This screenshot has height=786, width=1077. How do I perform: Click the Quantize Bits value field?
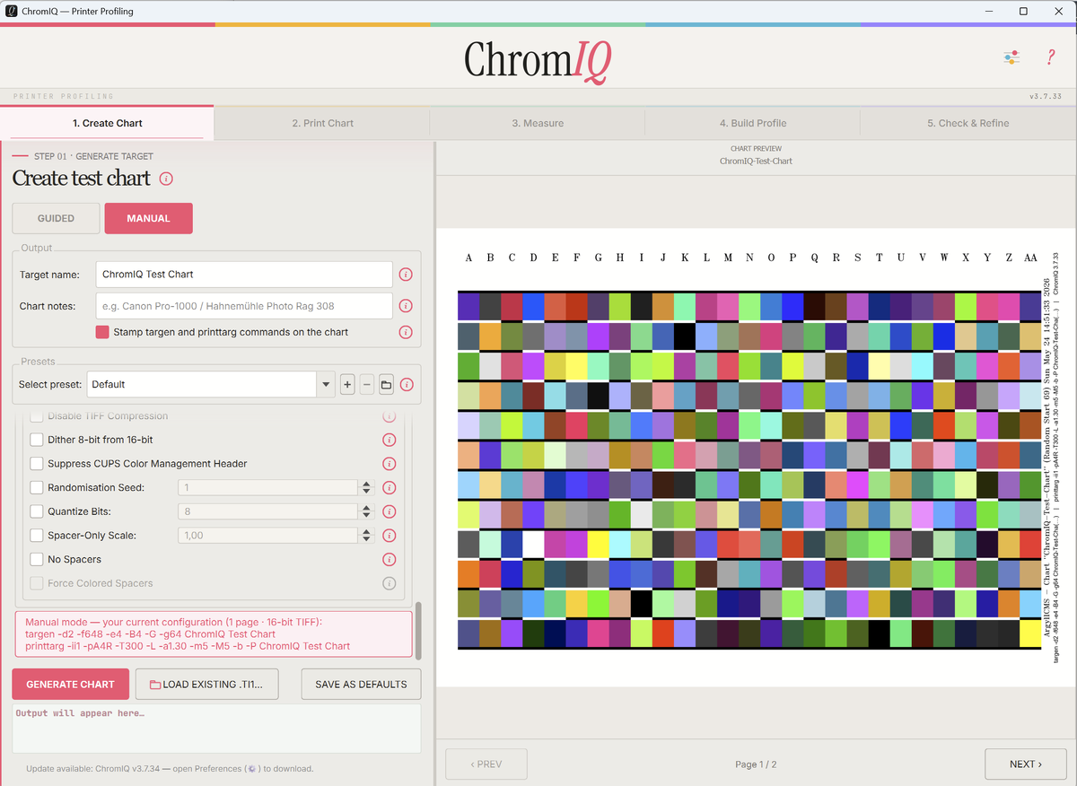(268, 511)
